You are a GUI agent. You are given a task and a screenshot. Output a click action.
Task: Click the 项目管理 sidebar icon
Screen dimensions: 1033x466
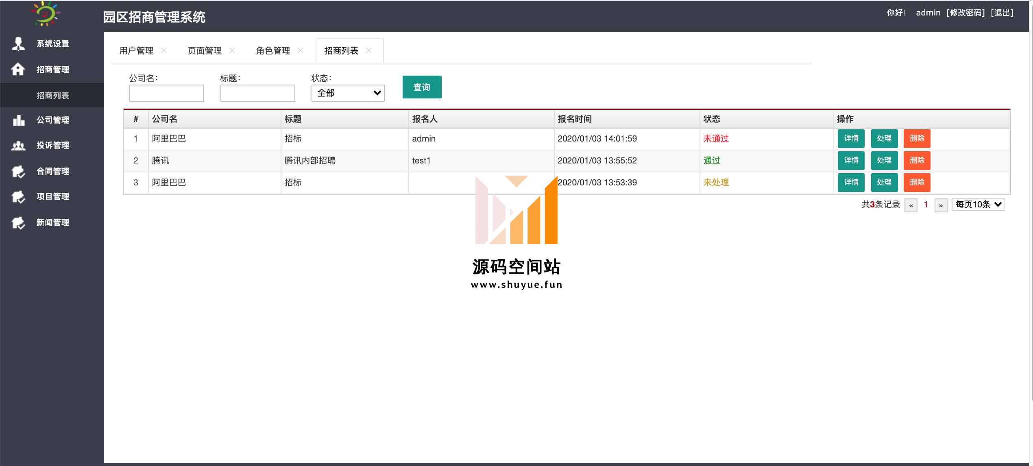point(18,197)
